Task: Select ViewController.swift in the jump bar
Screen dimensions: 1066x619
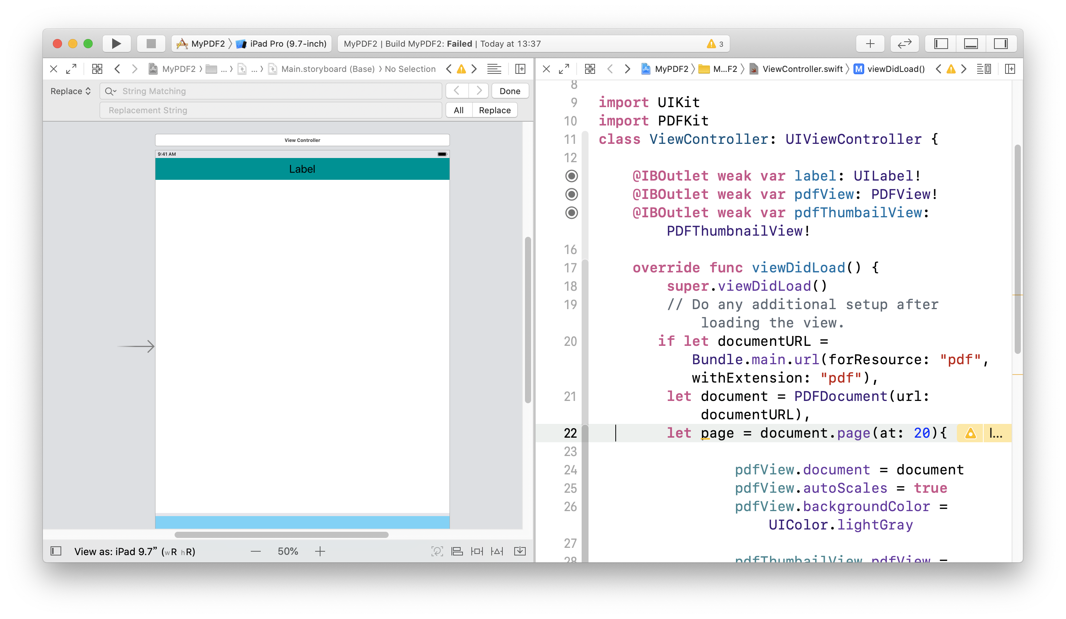Action: pyautogui.click(x=802, y=69)
